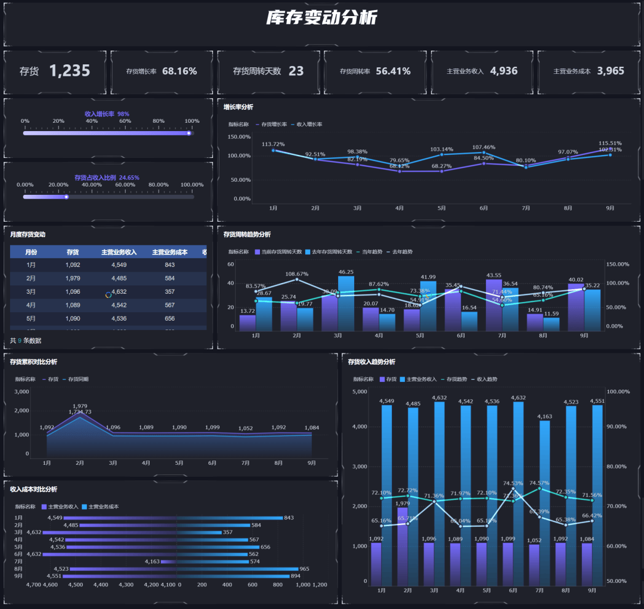The height and width of the screenshot is (609, 644).
Task: Select the 存货 1,235 KPI card
Action: pyautogui.click(x=55, y=72)
